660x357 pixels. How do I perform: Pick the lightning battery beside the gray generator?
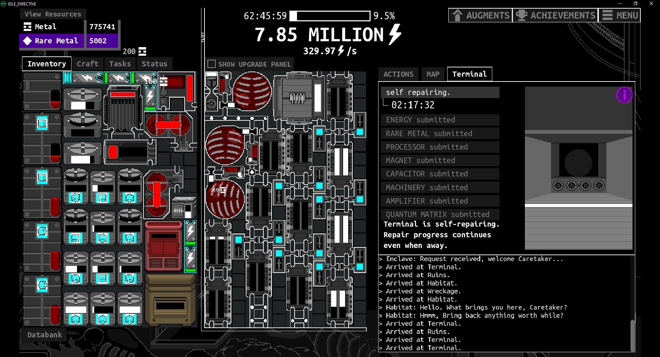pos(150,98)
